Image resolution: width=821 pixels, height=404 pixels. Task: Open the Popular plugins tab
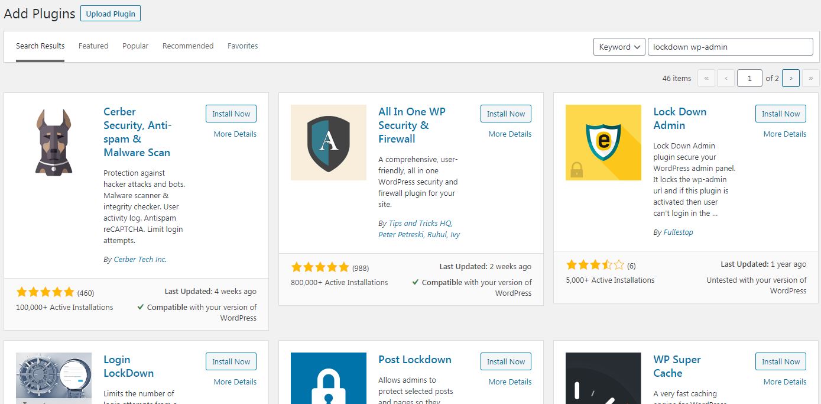click(135, 46)
